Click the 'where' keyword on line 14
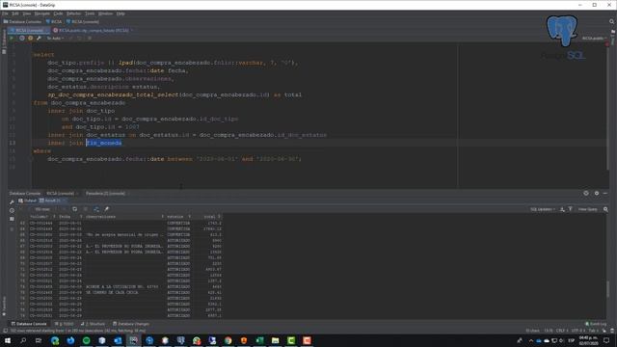Viewport: 617px width, 347px height. (x=41, y=151)
